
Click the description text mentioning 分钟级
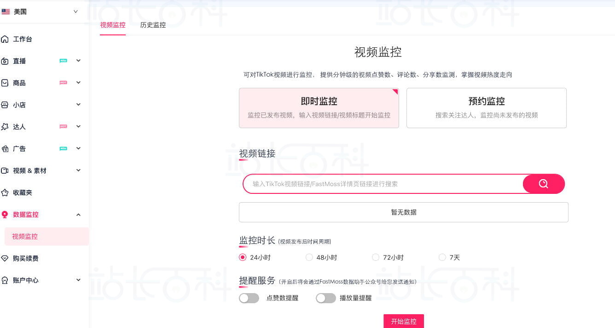378,74
